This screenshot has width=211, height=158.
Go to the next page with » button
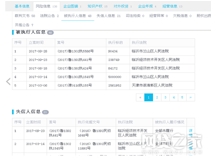tap(190, 98)
